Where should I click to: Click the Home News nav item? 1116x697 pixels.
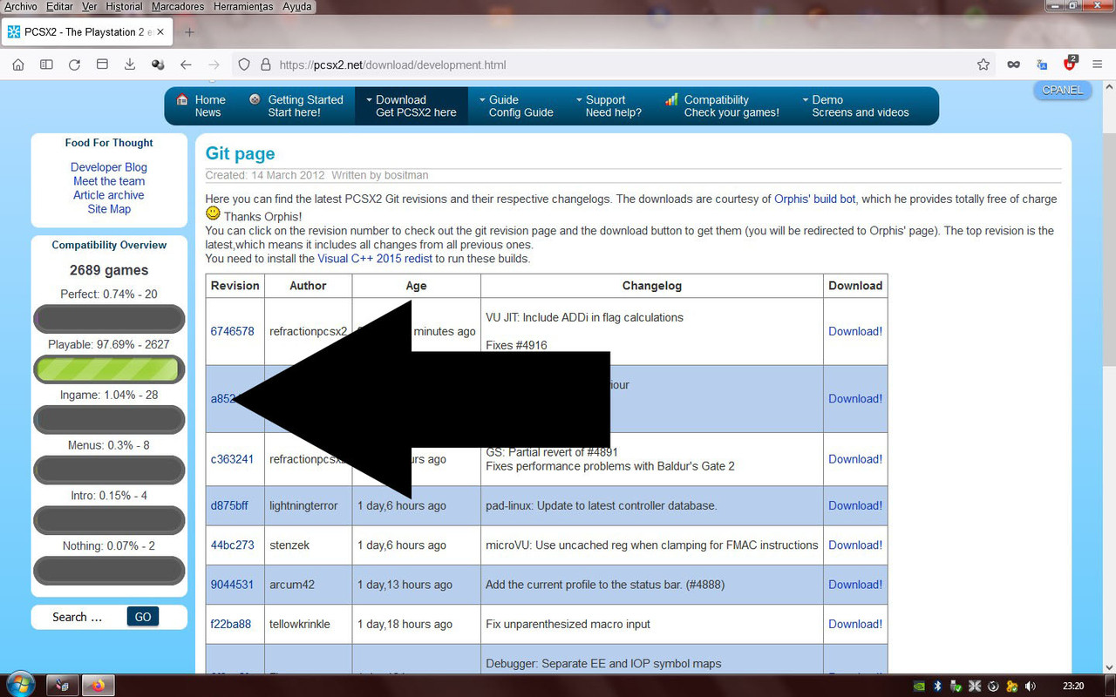tap(201, 105)
